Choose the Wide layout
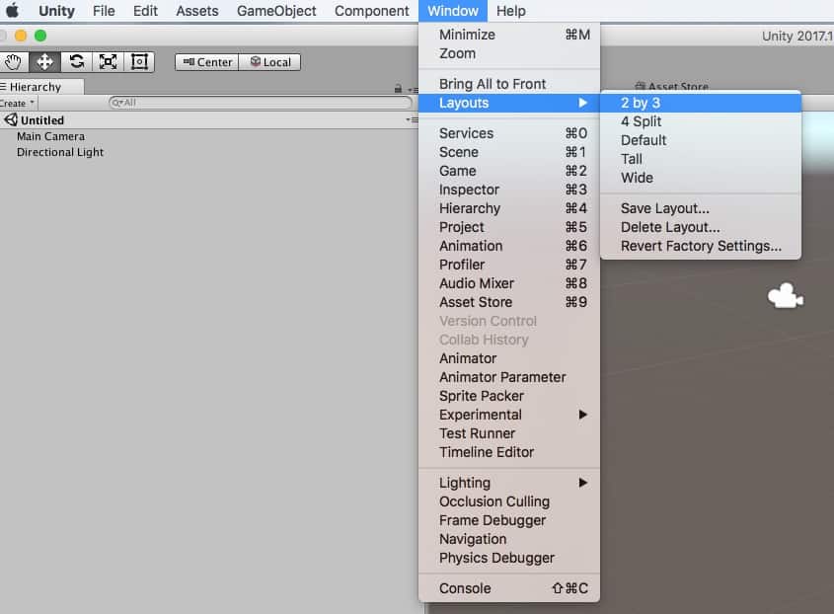 (701, 178)
